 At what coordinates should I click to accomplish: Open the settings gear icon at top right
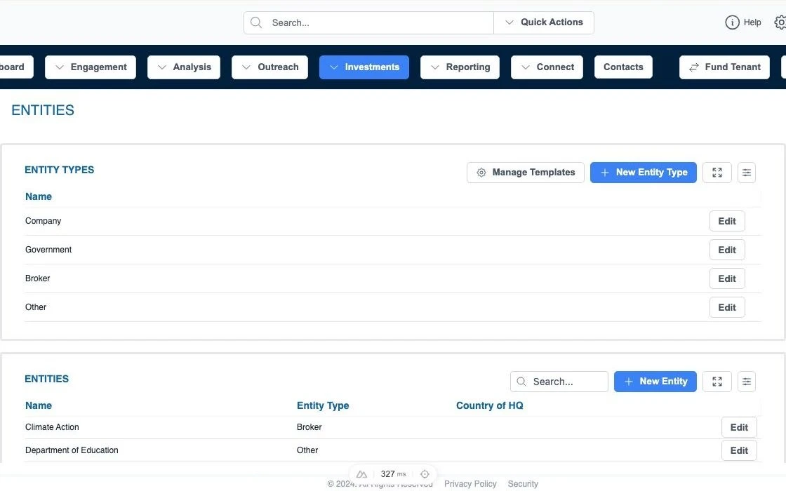pyautogui.click(x=780, y=22)
